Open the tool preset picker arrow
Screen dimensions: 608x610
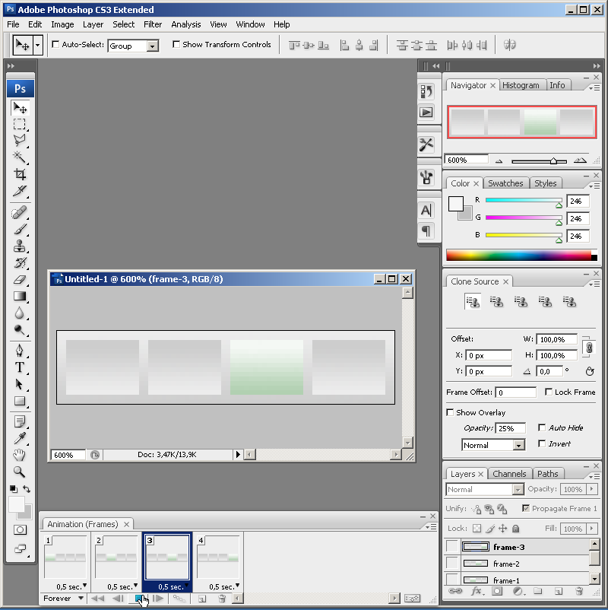pyautogui.click(x=38, y=45)
